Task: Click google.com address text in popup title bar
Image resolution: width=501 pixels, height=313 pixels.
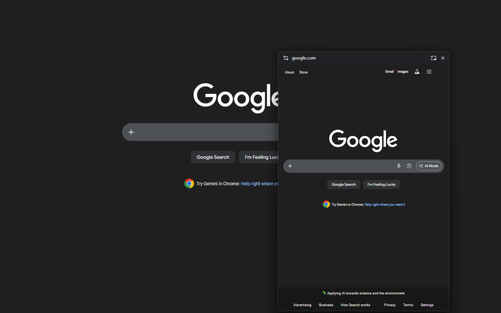Action: pos(304,58)
